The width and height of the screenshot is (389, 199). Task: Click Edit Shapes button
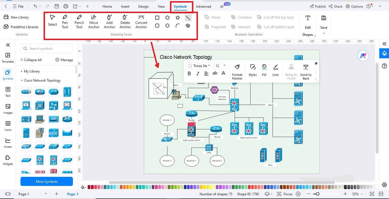(x=308, y=26)
